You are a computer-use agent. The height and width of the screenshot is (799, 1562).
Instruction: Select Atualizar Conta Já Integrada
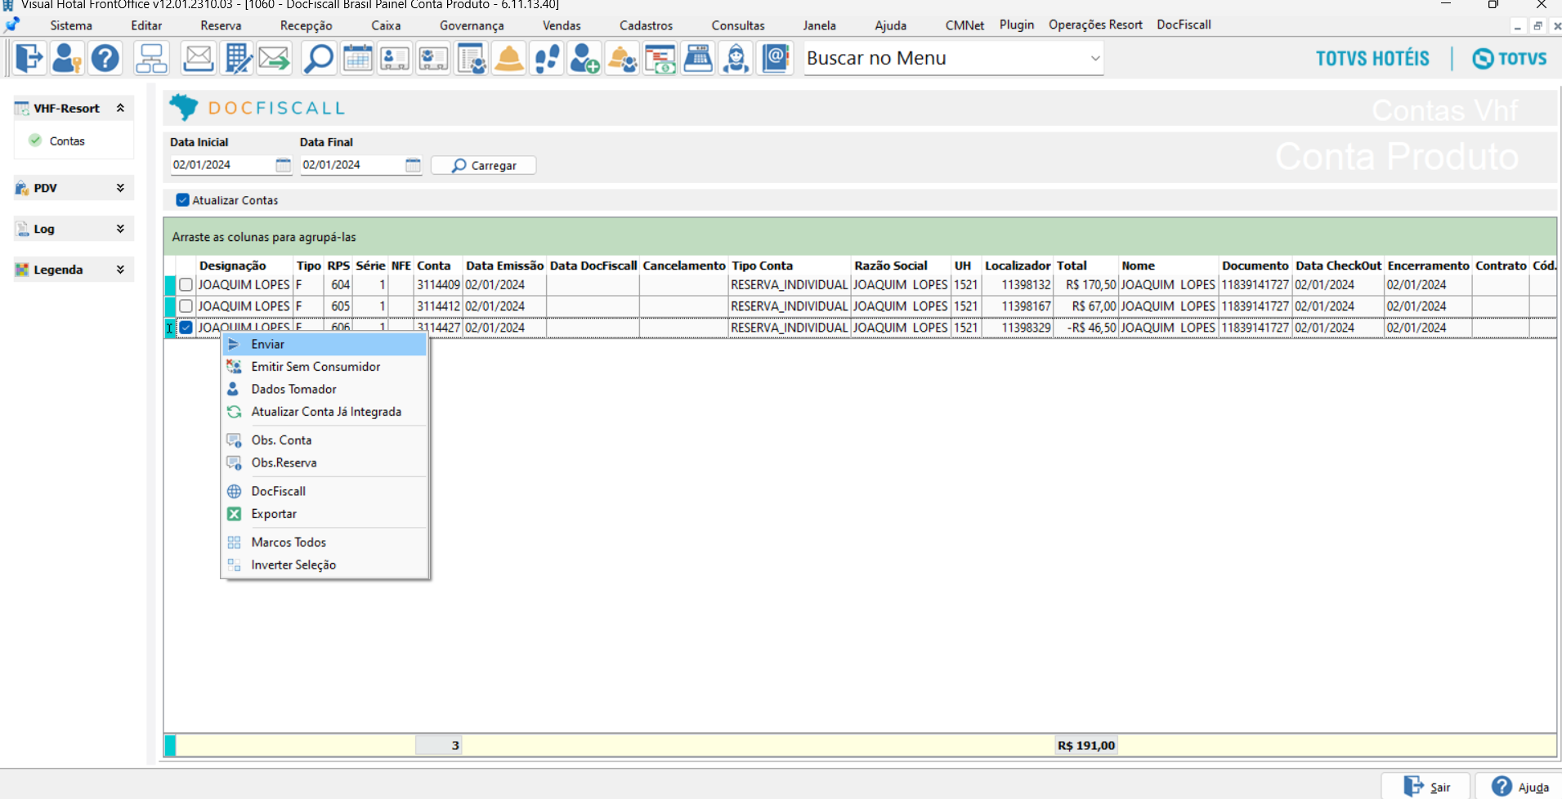[325, 412]
